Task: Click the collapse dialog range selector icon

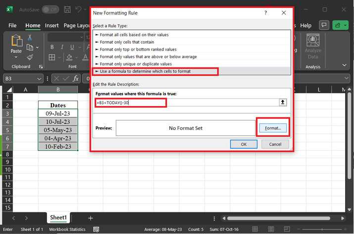Action: pos(283,102)
